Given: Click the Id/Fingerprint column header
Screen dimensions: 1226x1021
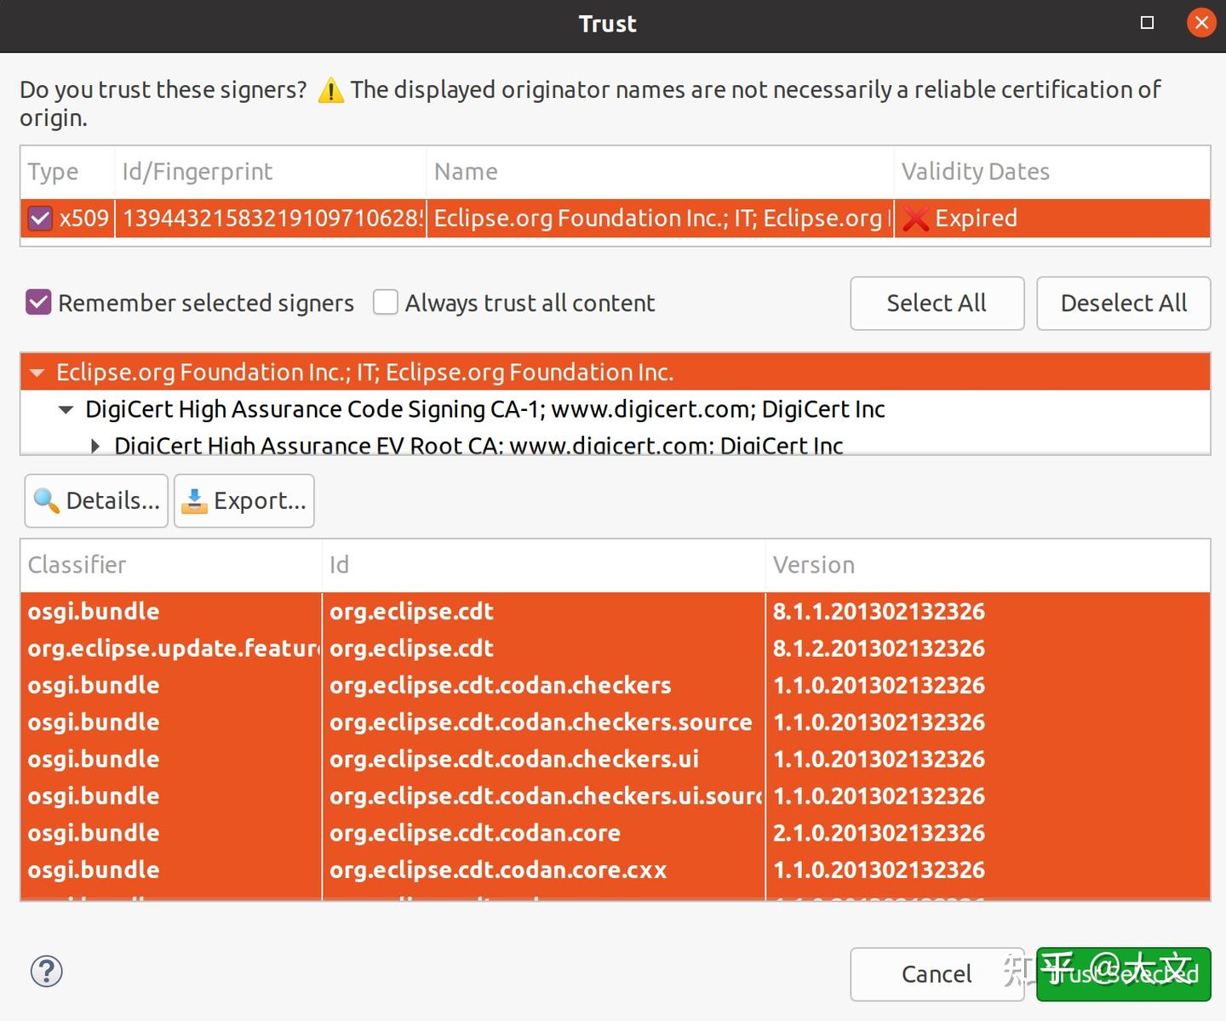Looking at the screenshot, I should (x=198, y=172).
